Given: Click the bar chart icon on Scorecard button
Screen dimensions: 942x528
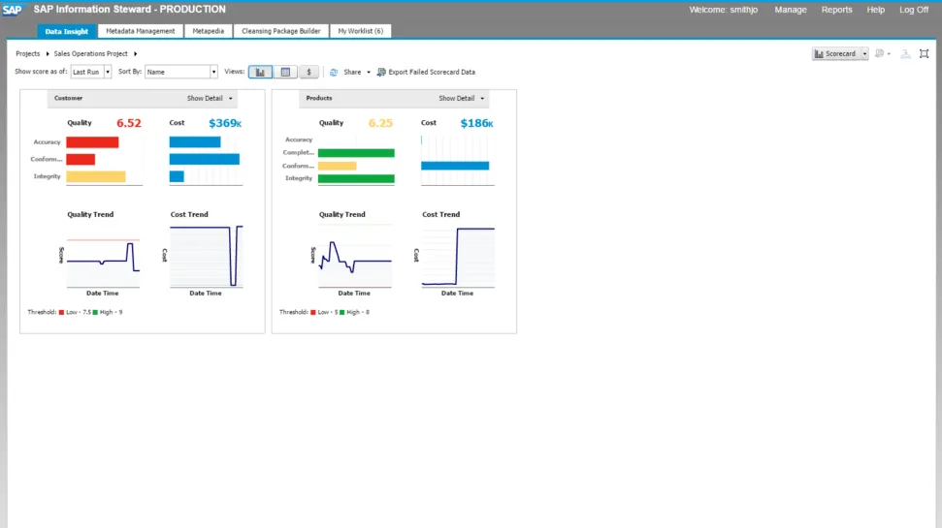Looking at the screenshot, I should pyautogui.click(x=820, y=54).
